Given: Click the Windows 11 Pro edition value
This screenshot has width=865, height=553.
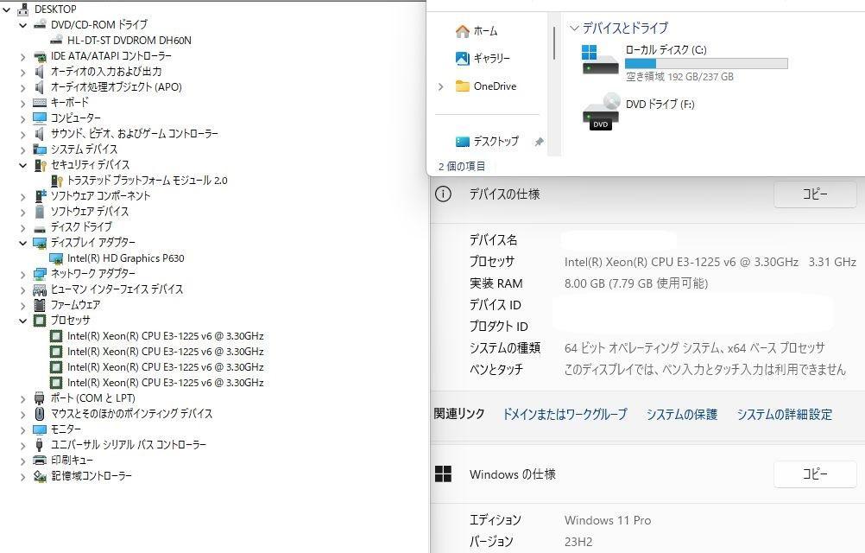Looking at the screenshot, I should [608, 520].
